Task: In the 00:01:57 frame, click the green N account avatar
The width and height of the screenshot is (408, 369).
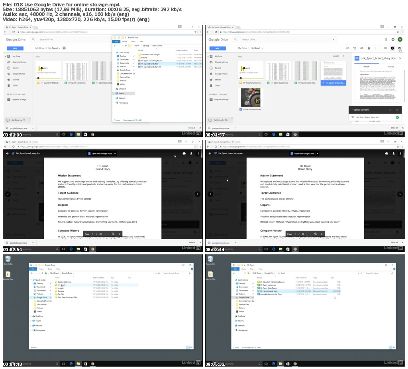Action: (x=400, y=39)
